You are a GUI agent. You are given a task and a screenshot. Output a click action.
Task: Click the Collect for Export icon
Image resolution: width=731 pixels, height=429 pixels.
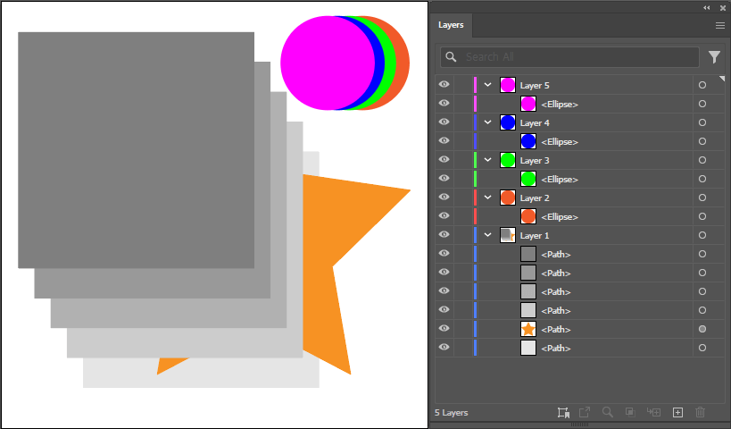562,412
